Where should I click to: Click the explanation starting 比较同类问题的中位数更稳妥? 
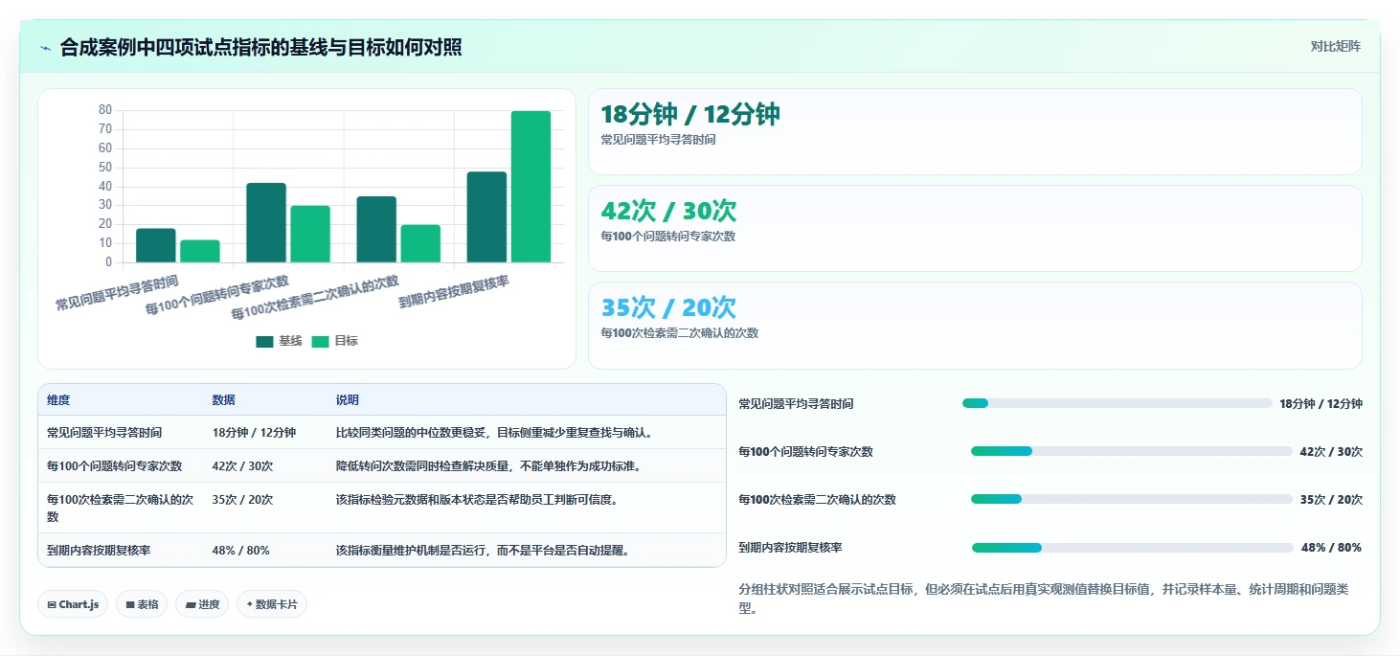[x=494, y=433]
